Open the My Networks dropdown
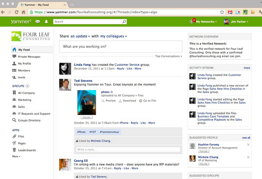The height and width of the screenshot is (179, 262). point(206,21)
